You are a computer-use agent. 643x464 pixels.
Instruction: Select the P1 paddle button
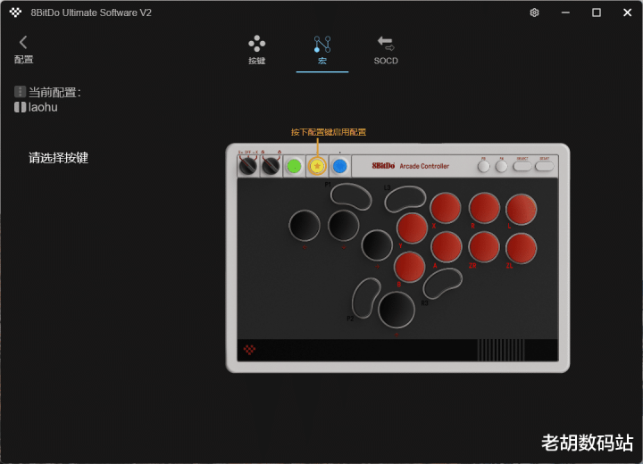click(x=351, y=196)
